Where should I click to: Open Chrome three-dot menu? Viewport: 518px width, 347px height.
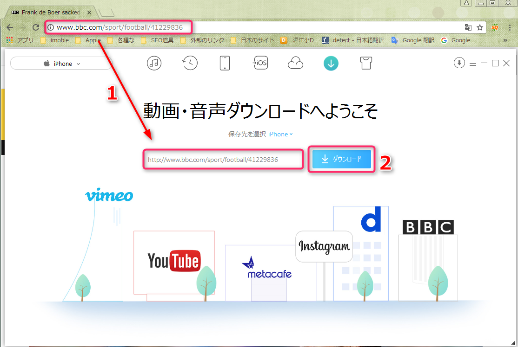[x=510, y=27]
